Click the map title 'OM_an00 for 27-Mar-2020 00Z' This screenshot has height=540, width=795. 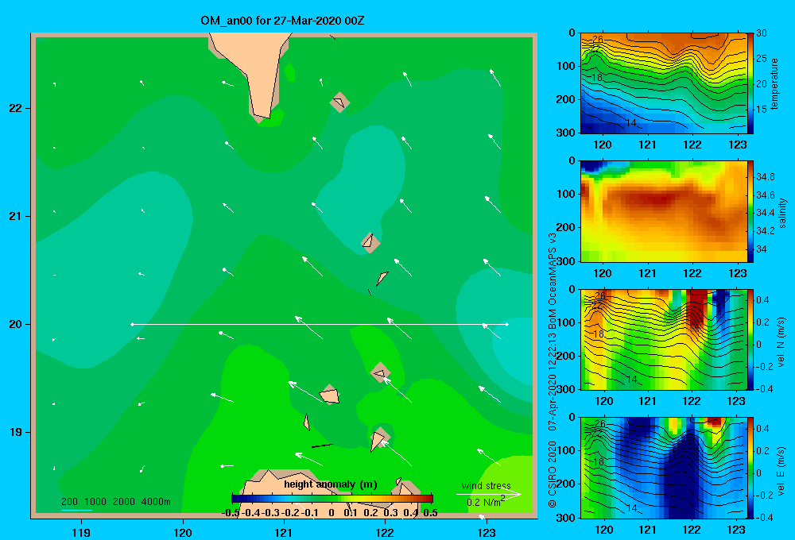tap(282, 21)
